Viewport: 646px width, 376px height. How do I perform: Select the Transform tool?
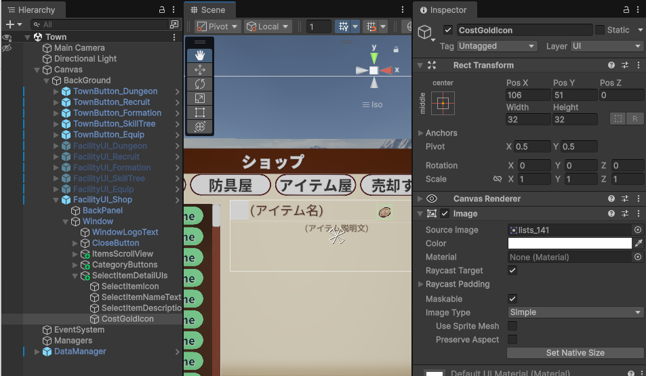tap(199, 127)
